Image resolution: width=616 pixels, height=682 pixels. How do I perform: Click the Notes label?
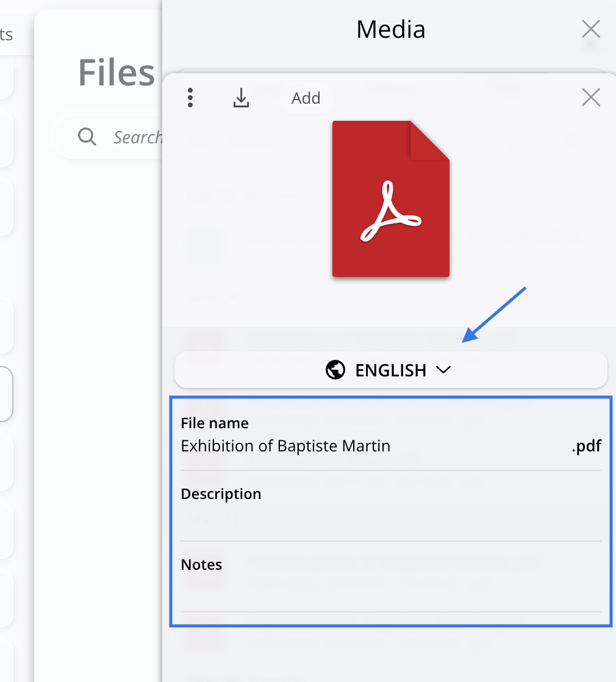click(x=201, y=564)
